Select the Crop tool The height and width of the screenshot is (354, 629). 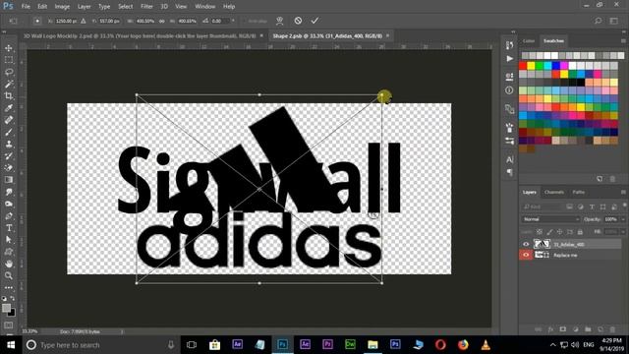pyautogui.click(x=9, y=96)
